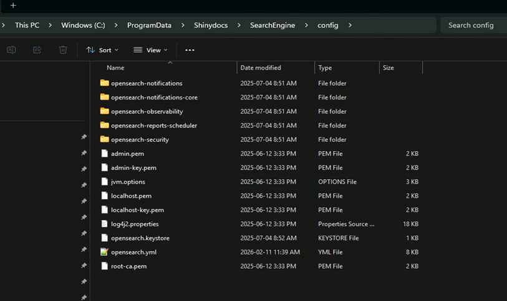Click the localhost-key.pem file name
Image resolution: width=507 pixels, height=301 pixels.
coord(137,210)
